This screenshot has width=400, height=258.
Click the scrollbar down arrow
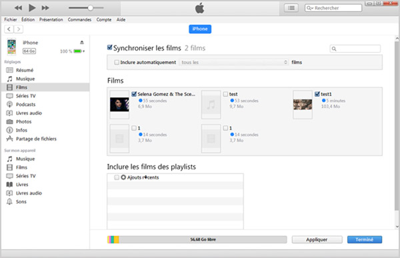point(397,227)
